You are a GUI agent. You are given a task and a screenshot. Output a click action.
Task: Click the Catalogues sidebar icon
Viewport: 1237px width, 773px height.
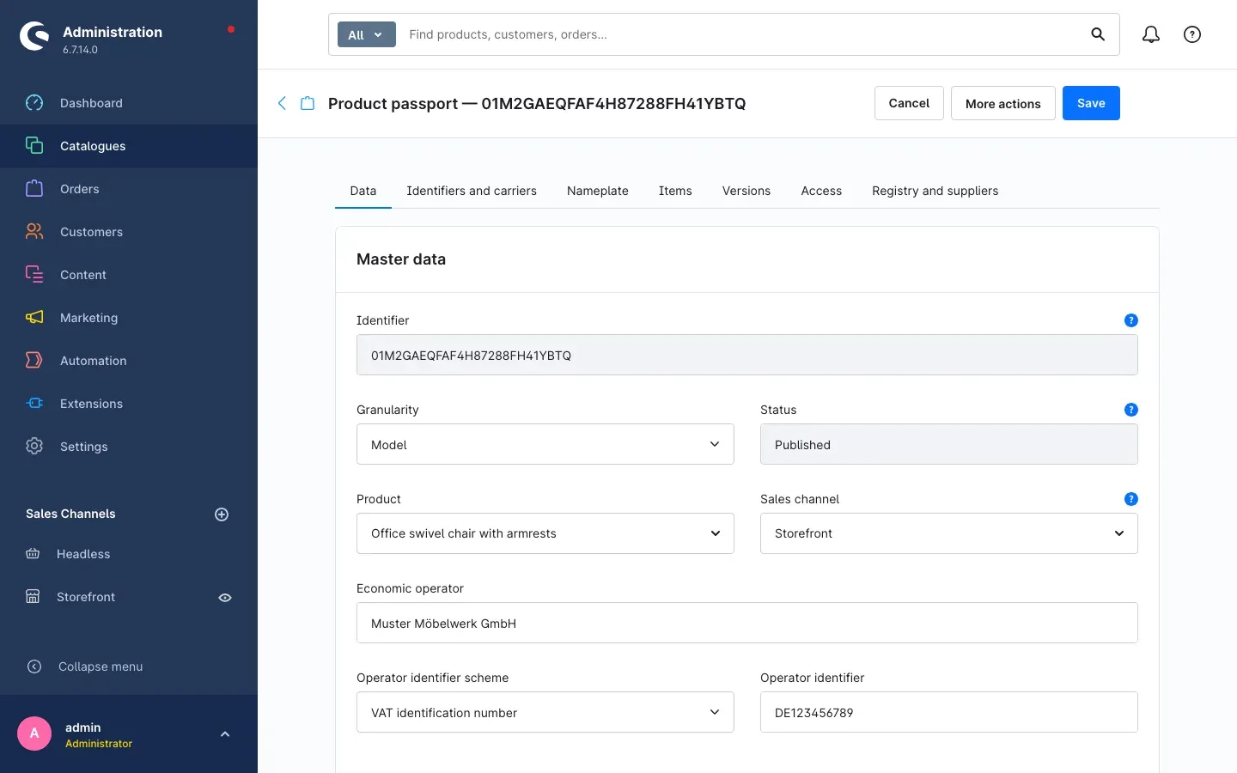click(x=34, y=146)
